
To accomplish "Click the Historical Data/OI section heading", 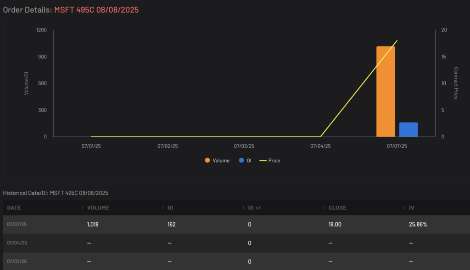I will point(56,193).
